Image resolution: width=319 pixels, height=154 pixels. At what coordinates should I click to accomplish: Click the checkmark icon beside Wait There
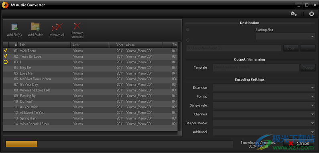click(6, 51)
